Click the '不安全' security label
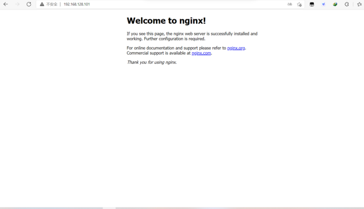Image resolution: width=364 pixels, height=209 pixels. (52, 4)
